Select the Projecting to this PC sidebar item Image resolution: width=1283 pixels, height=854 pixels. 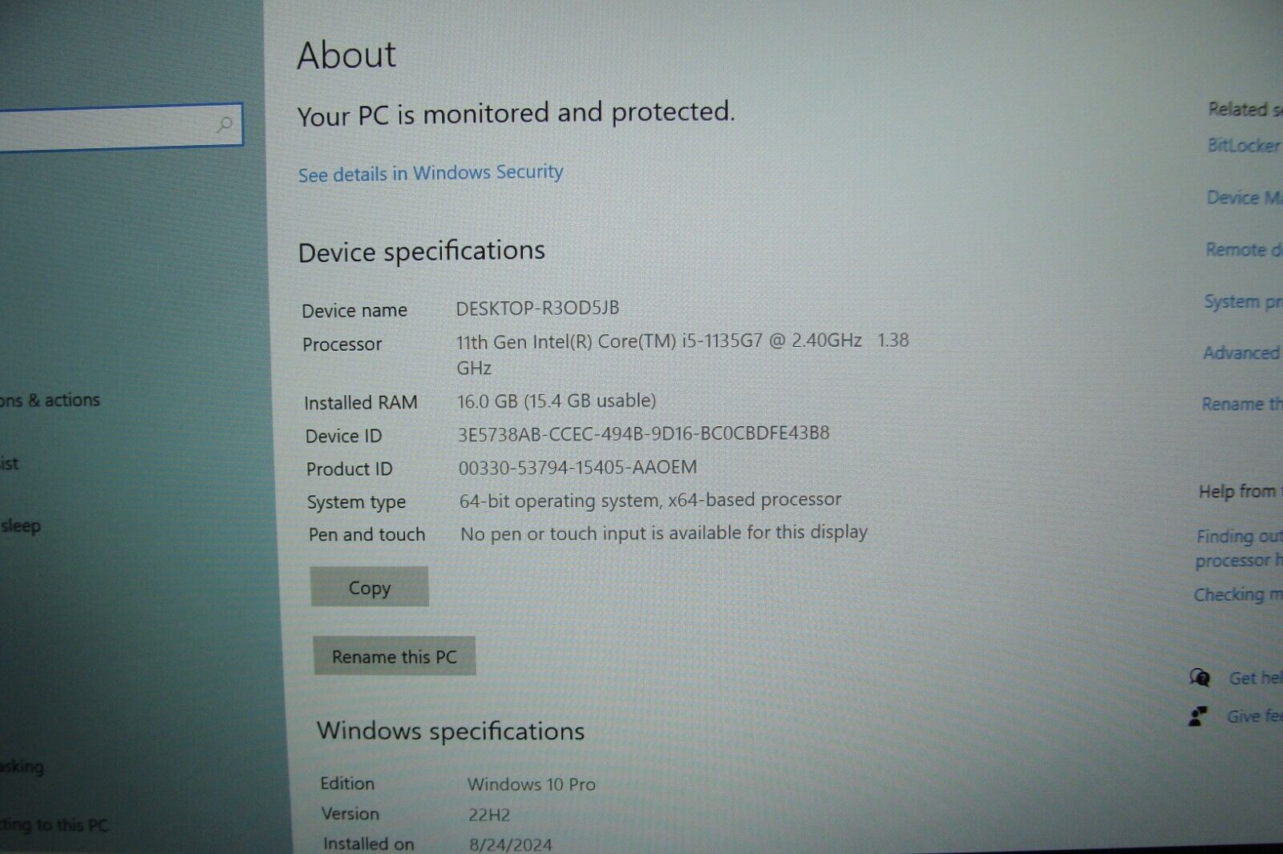[54, 824]
